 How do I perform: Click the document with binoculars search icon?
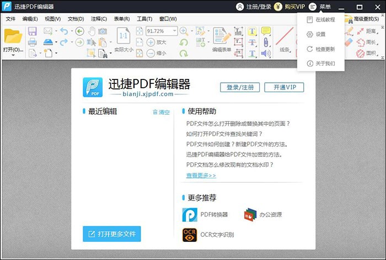click(x=103, y=53)
